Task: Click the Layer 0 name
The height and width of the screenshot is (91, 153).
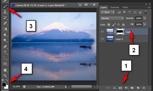Action: click(x=119, y=39)
